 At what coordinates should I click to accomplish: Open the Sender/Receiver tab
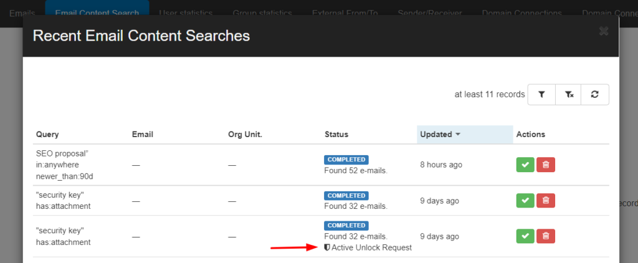coord(430,13)
